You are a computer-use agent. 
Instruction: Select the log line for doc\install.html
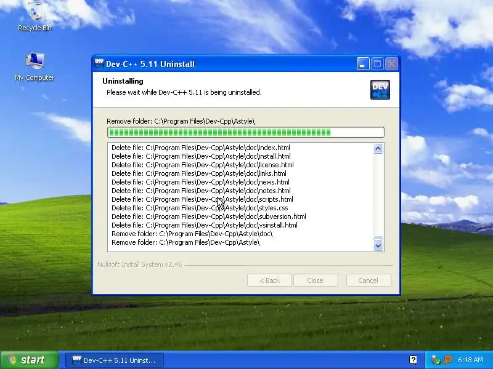[x=201, y=156]
